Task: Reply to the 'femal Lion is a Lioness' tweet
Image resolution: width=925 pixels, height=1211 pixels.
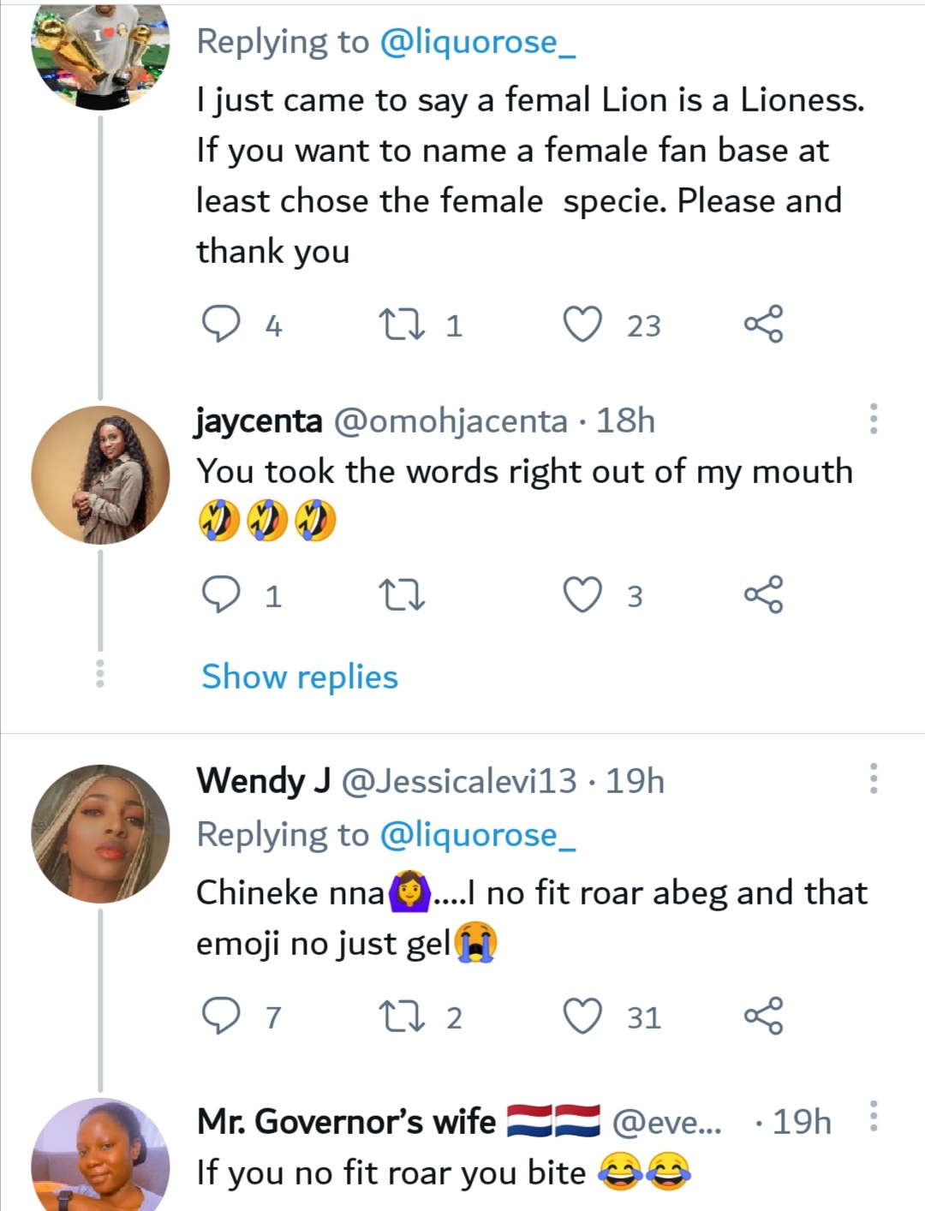Action: [x=220, y=325]
